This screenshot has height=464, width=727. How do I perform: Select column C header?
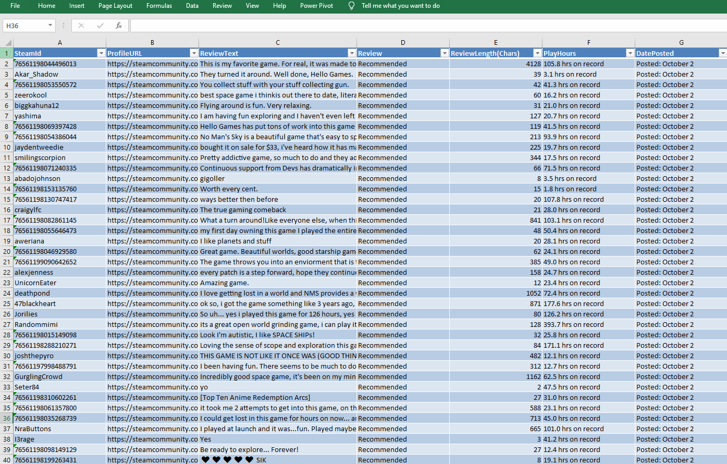(278, 43)
